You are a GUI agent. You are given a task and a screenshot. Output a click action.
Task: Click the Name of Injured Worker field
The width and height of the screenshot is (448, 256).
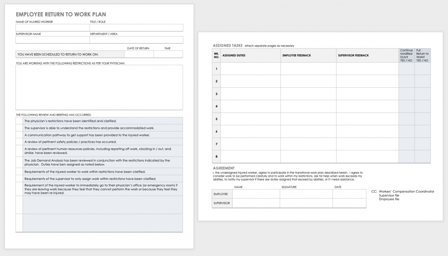[x=52, y=28]
